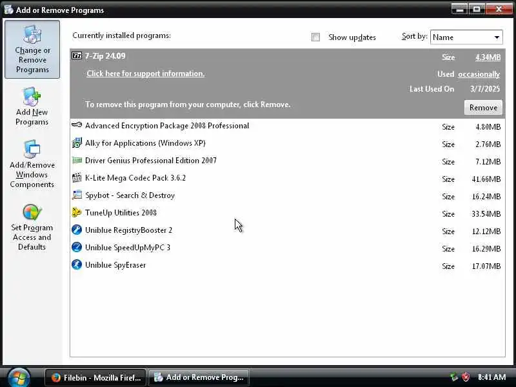The height and width of the screenshot is (387, 516).
Task: Click the 7-Zip 24.09 title text
Action: (x=105, y=56)
